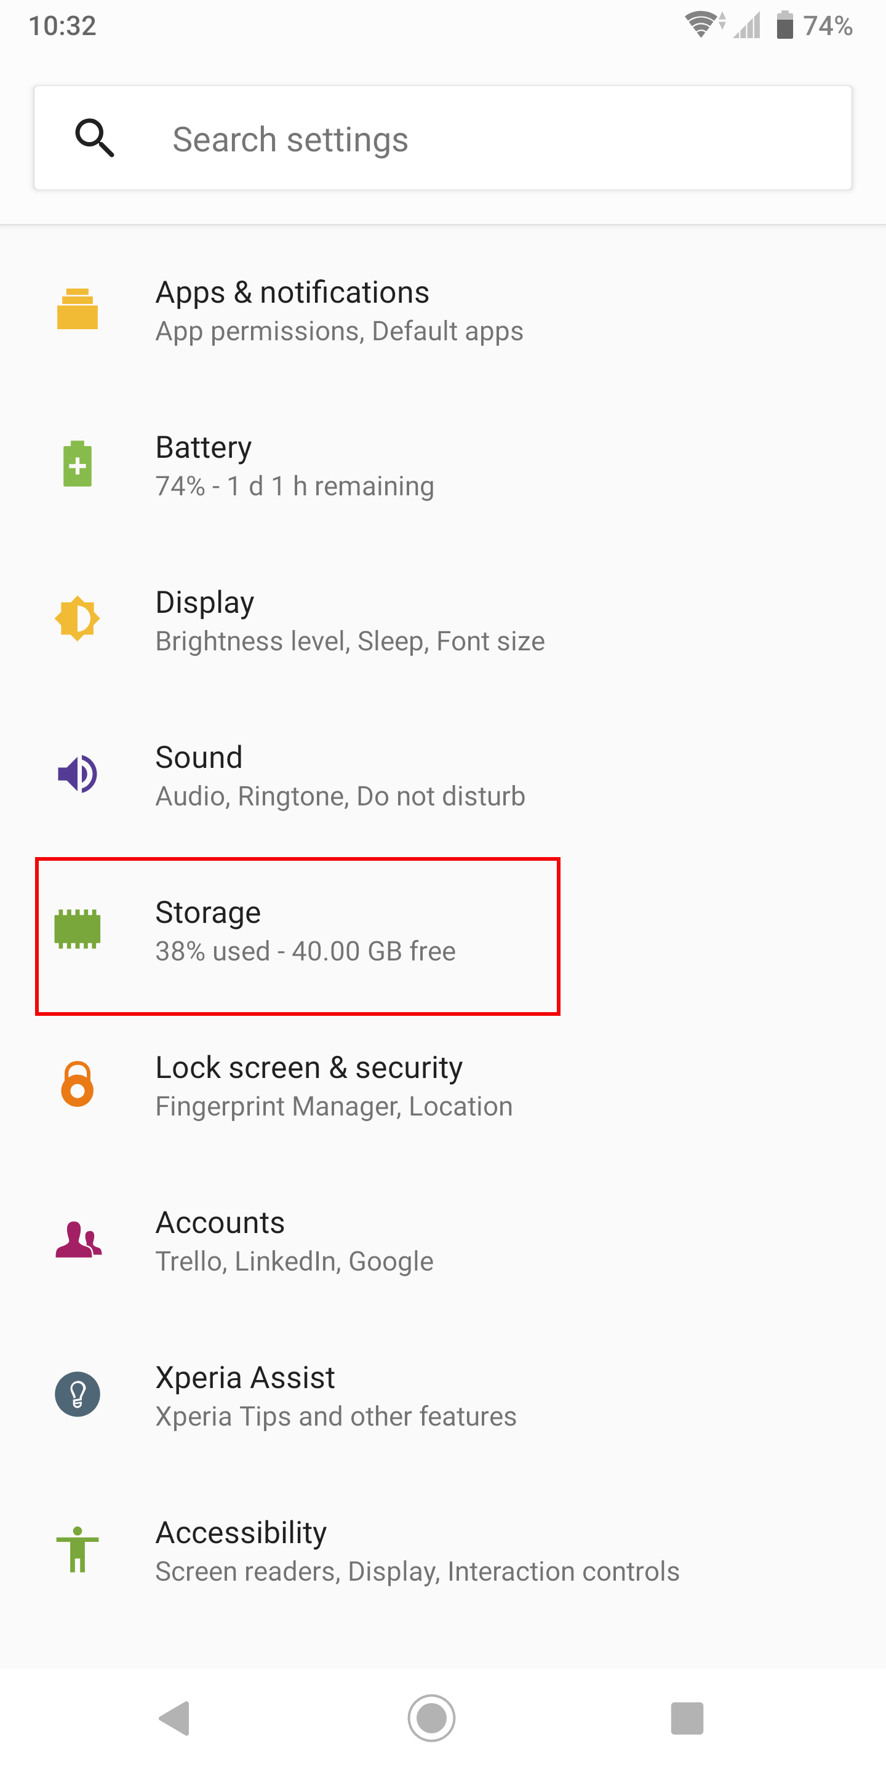Tap the square recent apps button
The image size is (886, 1772).
point(687,1718)
